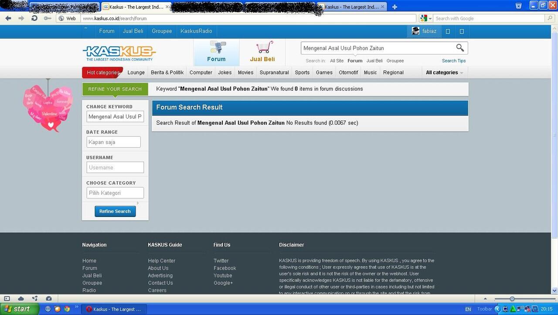Open the Help Center footer link
Image resolution: width=558 pixels, height=315 pixels.
[x=162, y=261]
